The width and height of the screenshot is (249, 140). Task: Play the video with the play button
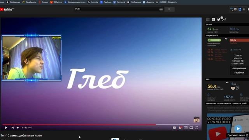point(6,128)
